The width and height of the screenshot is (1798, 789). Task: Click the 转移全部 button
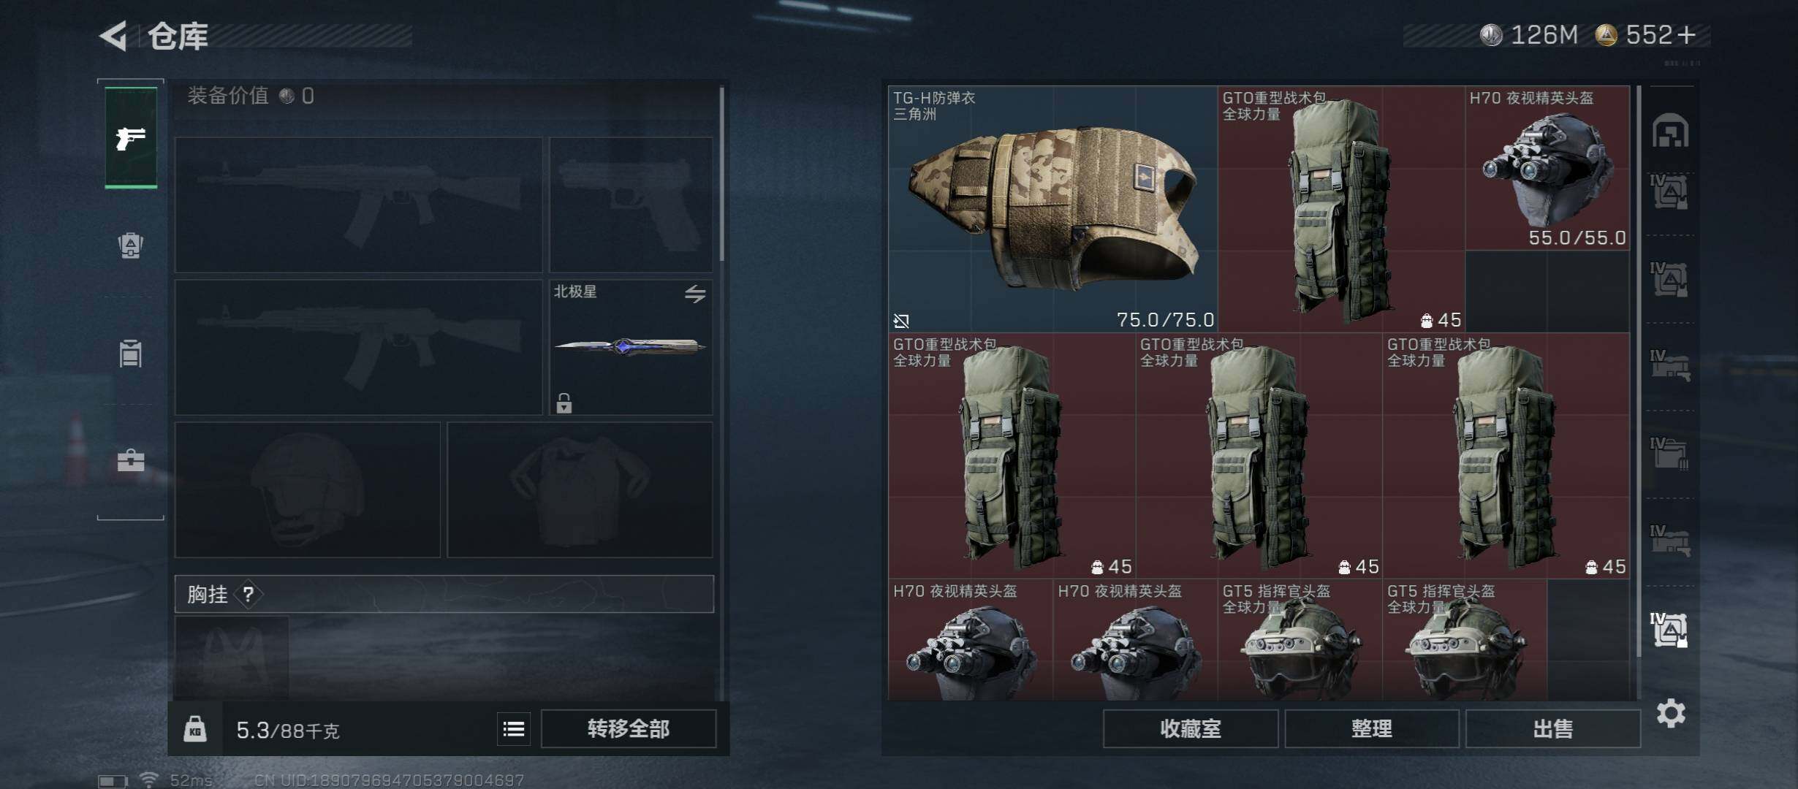[629, 729]
